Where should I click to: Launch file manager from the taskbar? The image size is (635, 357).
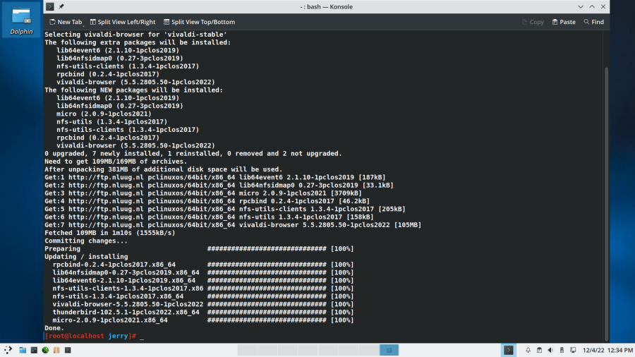pos(23,350)
